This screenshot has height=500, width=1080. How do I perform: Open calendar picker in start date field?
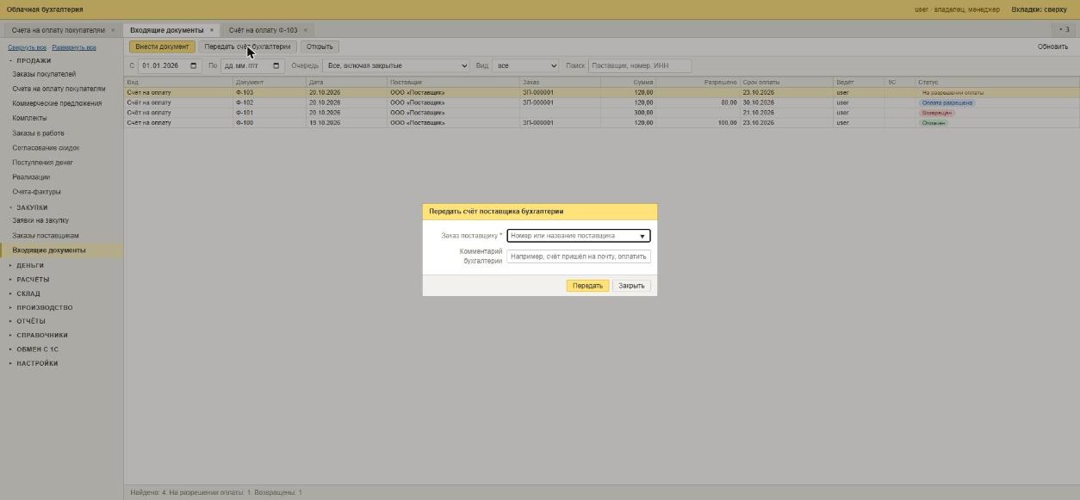[193, 65]
